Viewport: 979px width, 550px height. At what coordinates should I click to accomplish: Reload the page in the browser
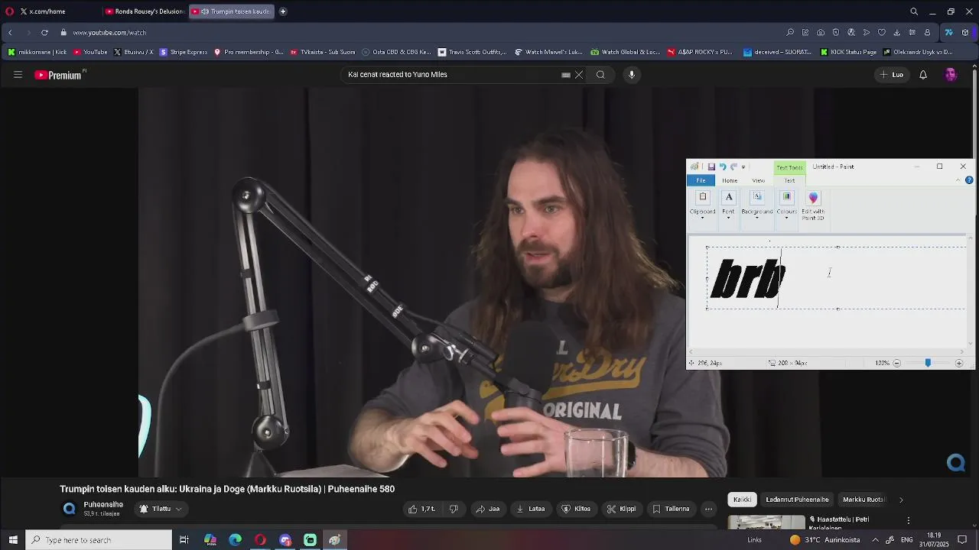(44, 33)
